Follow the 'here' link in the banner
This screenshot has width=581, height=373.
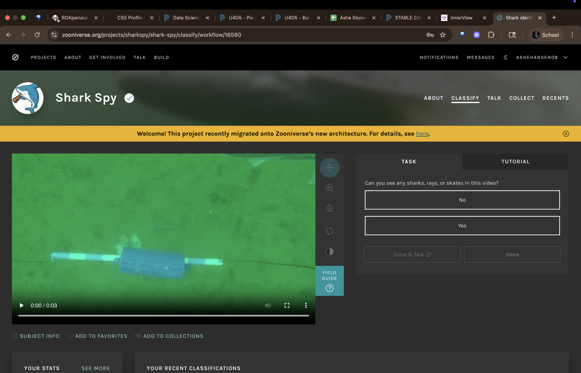(422, 134)
